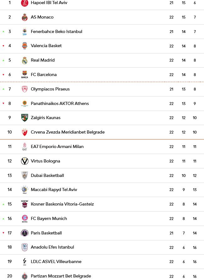Open the Panathinaikos AKTOR Athens team link
Viewport: 204px width, 280px height.
pyautogui.click(x=60, y=103)
